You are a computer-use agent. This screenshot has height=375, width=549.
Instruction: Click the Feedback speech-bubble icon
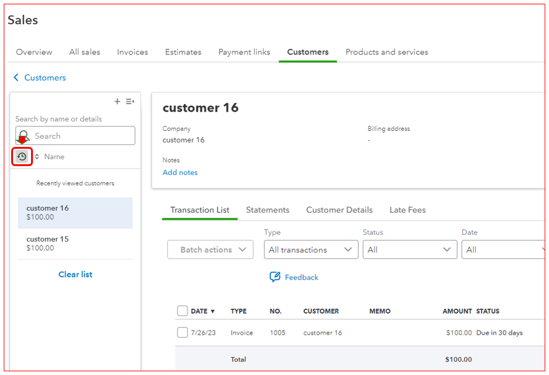coord(274,277)
